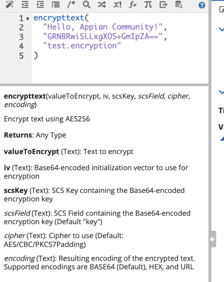Click the auto-indent lines toolbar icon
This screenshot has width=224, height=282.
click(55, 5)
